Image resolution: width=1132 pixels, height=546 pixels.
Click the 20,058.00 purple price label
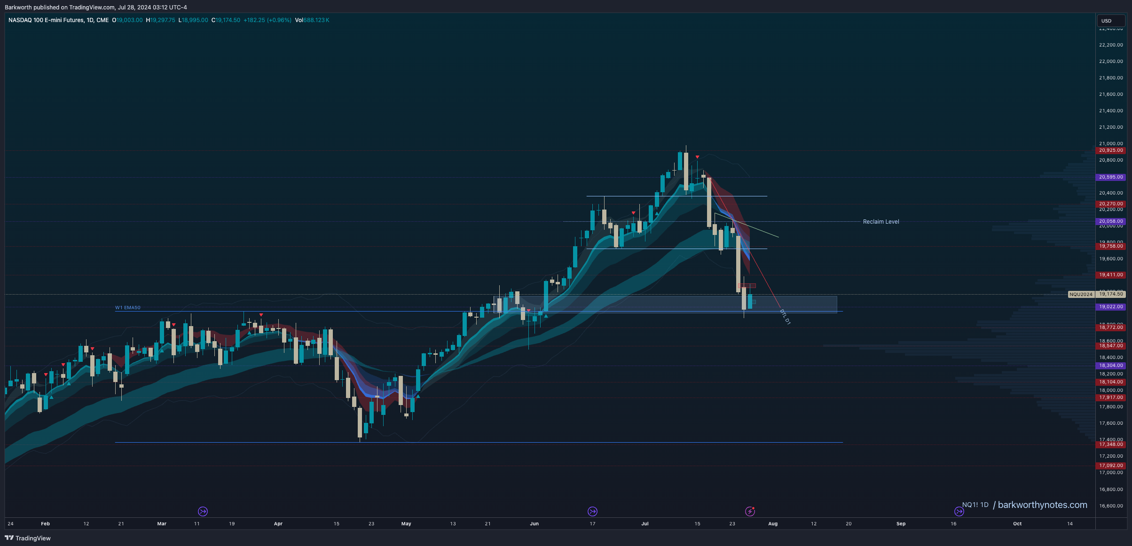pos(1111,221)
